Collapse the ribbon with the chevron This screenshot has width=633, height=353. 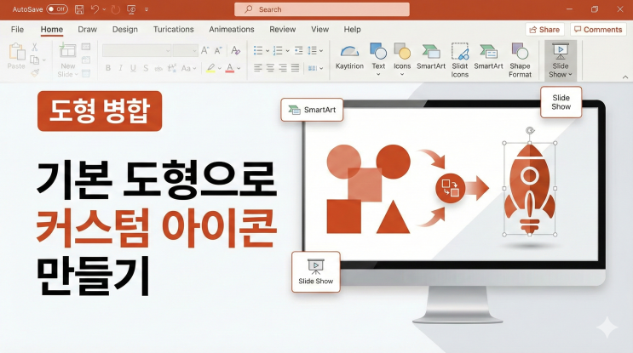click(x=625, y=77)
